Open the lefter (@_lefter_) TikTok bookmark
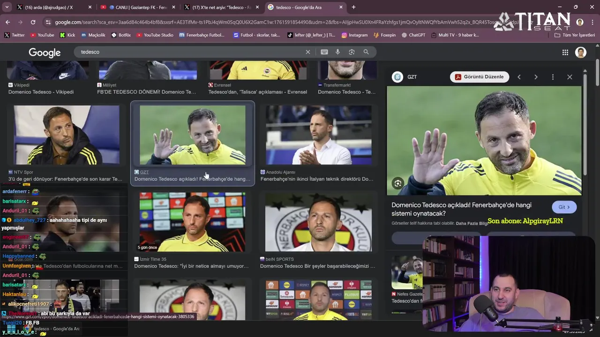 (x=311, y=35)
